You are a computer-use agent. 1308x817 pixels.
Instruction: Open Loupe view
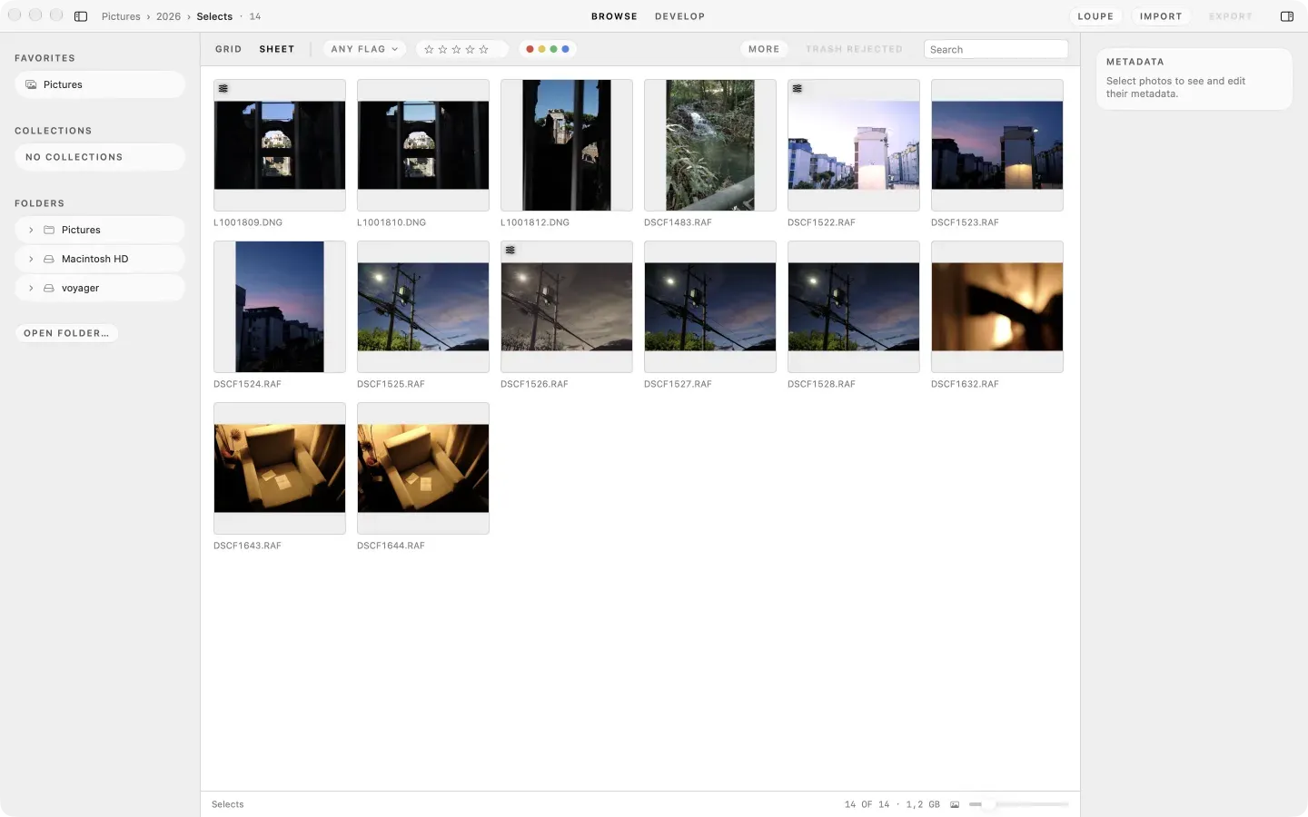pos(1095,16)
